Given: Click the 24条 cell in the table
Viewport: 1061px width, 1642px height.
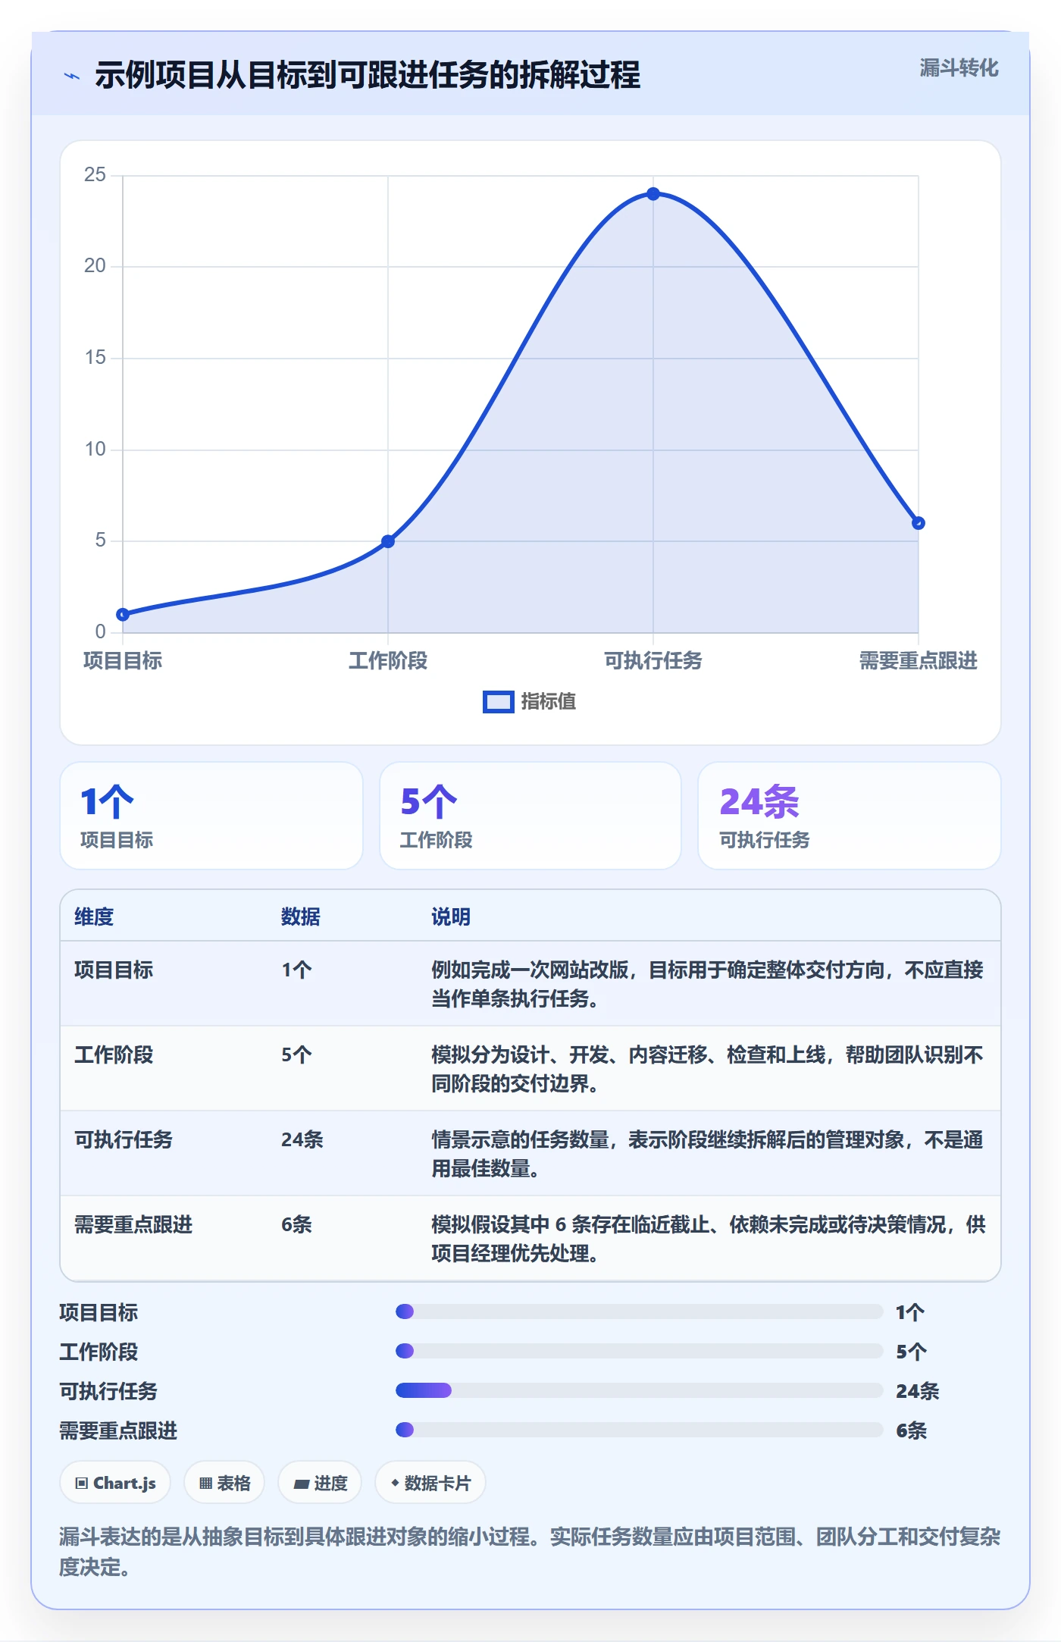Looking at the screenshot, I should pos(302,1140).
